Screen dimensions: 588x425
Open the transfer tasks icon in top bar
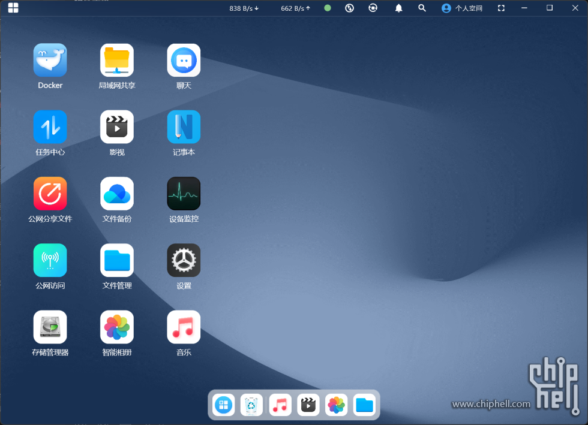[x=349, y=8]
